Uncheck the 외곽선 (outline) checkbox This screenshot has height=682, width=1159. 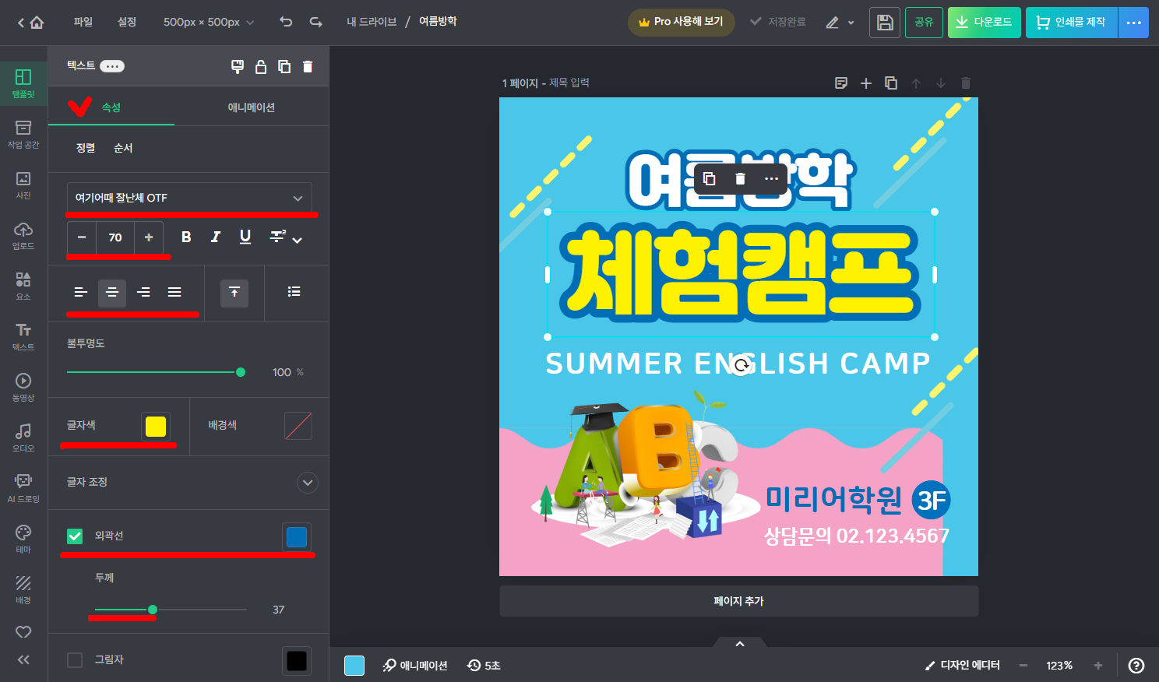pyautogui.click(x=75, y=536)
